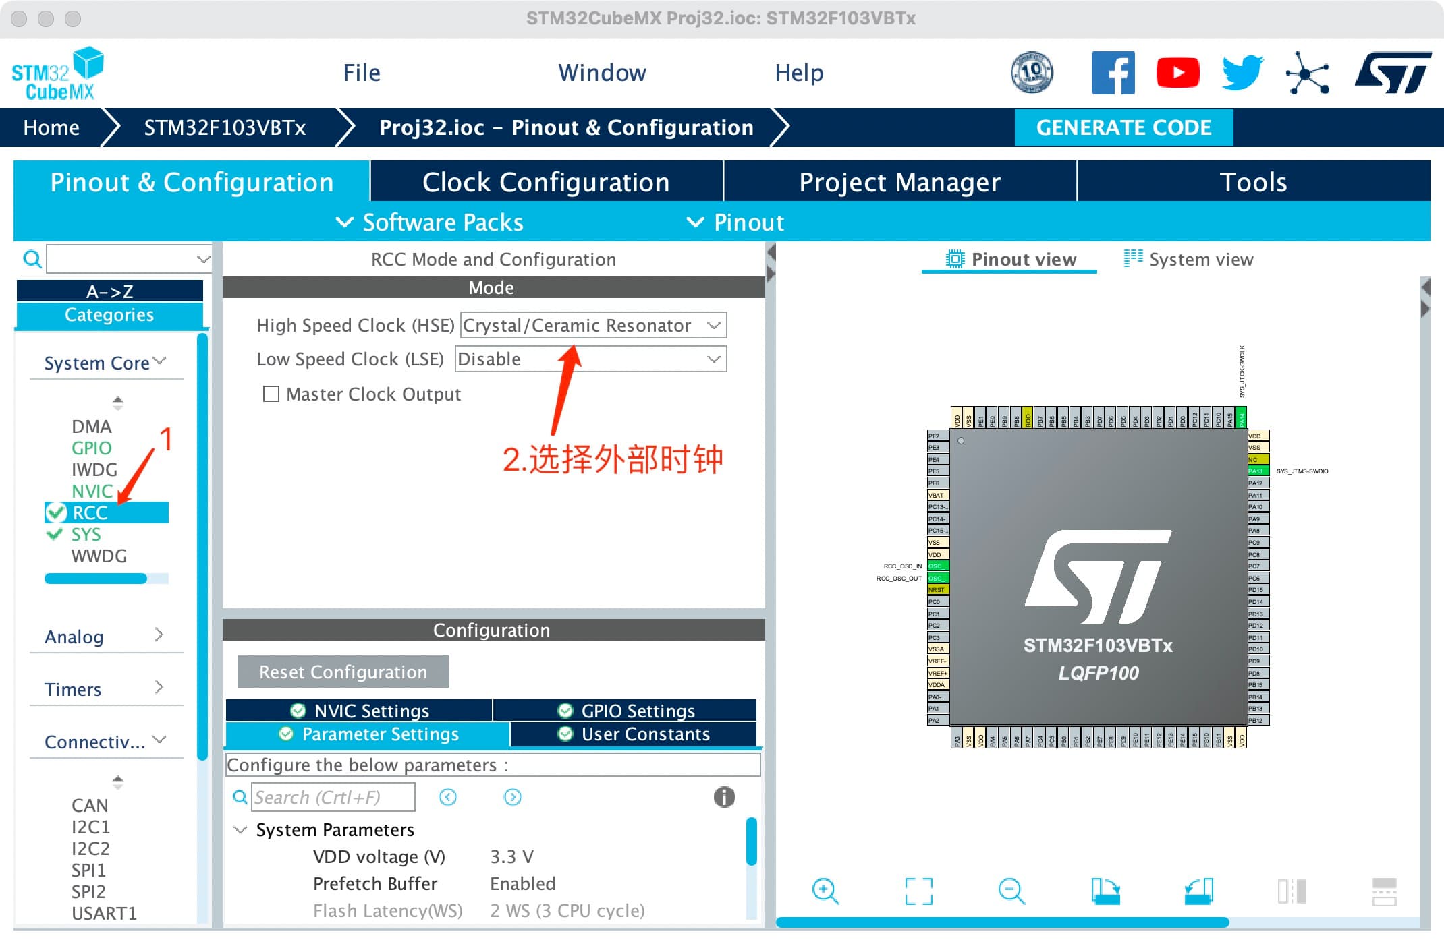Zoom out of the pinout view

[x=1011, y=891]
